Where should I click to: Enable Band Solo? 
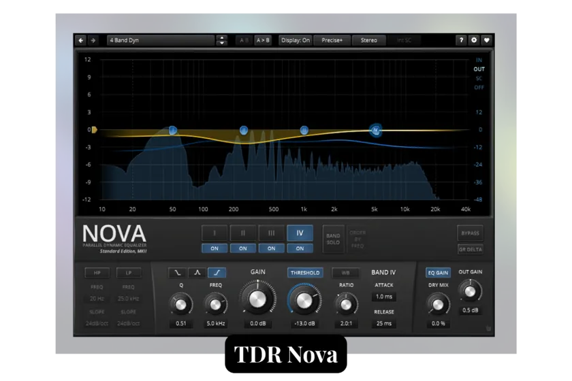point(333,239)
